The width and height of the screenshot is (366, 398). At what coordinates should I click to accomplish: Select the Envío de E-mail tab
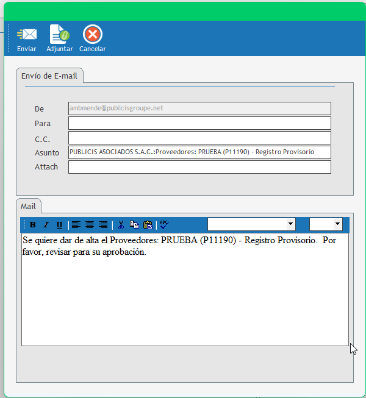(x=49, y=76)
